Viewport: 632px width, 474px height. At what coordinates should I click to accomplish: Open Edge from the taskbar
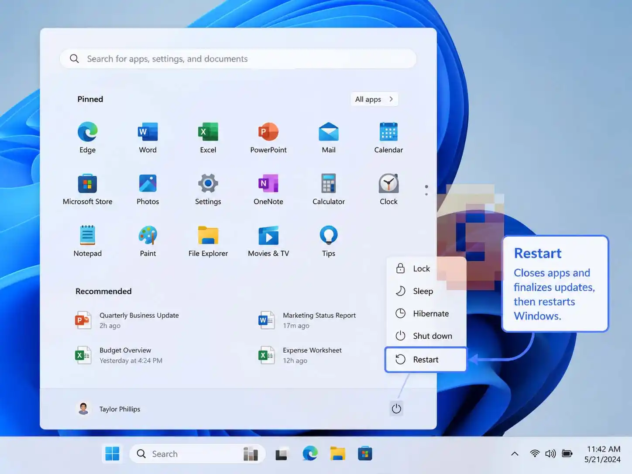coord(310,454)
